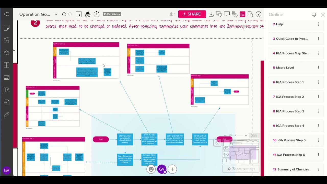Select the sticky note tool in left sidebar
327x184 pixels.
[x=7, y=28]
